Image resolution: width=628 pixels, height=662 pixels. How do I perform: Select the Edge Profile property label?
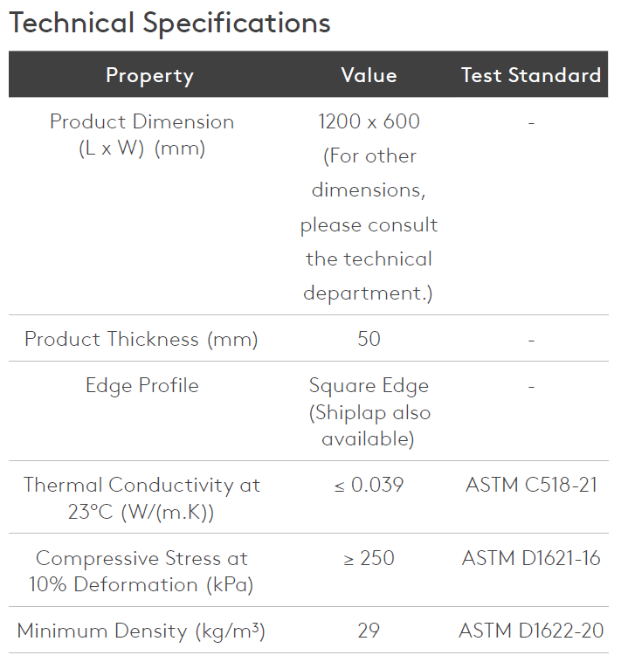pos(141,386)
